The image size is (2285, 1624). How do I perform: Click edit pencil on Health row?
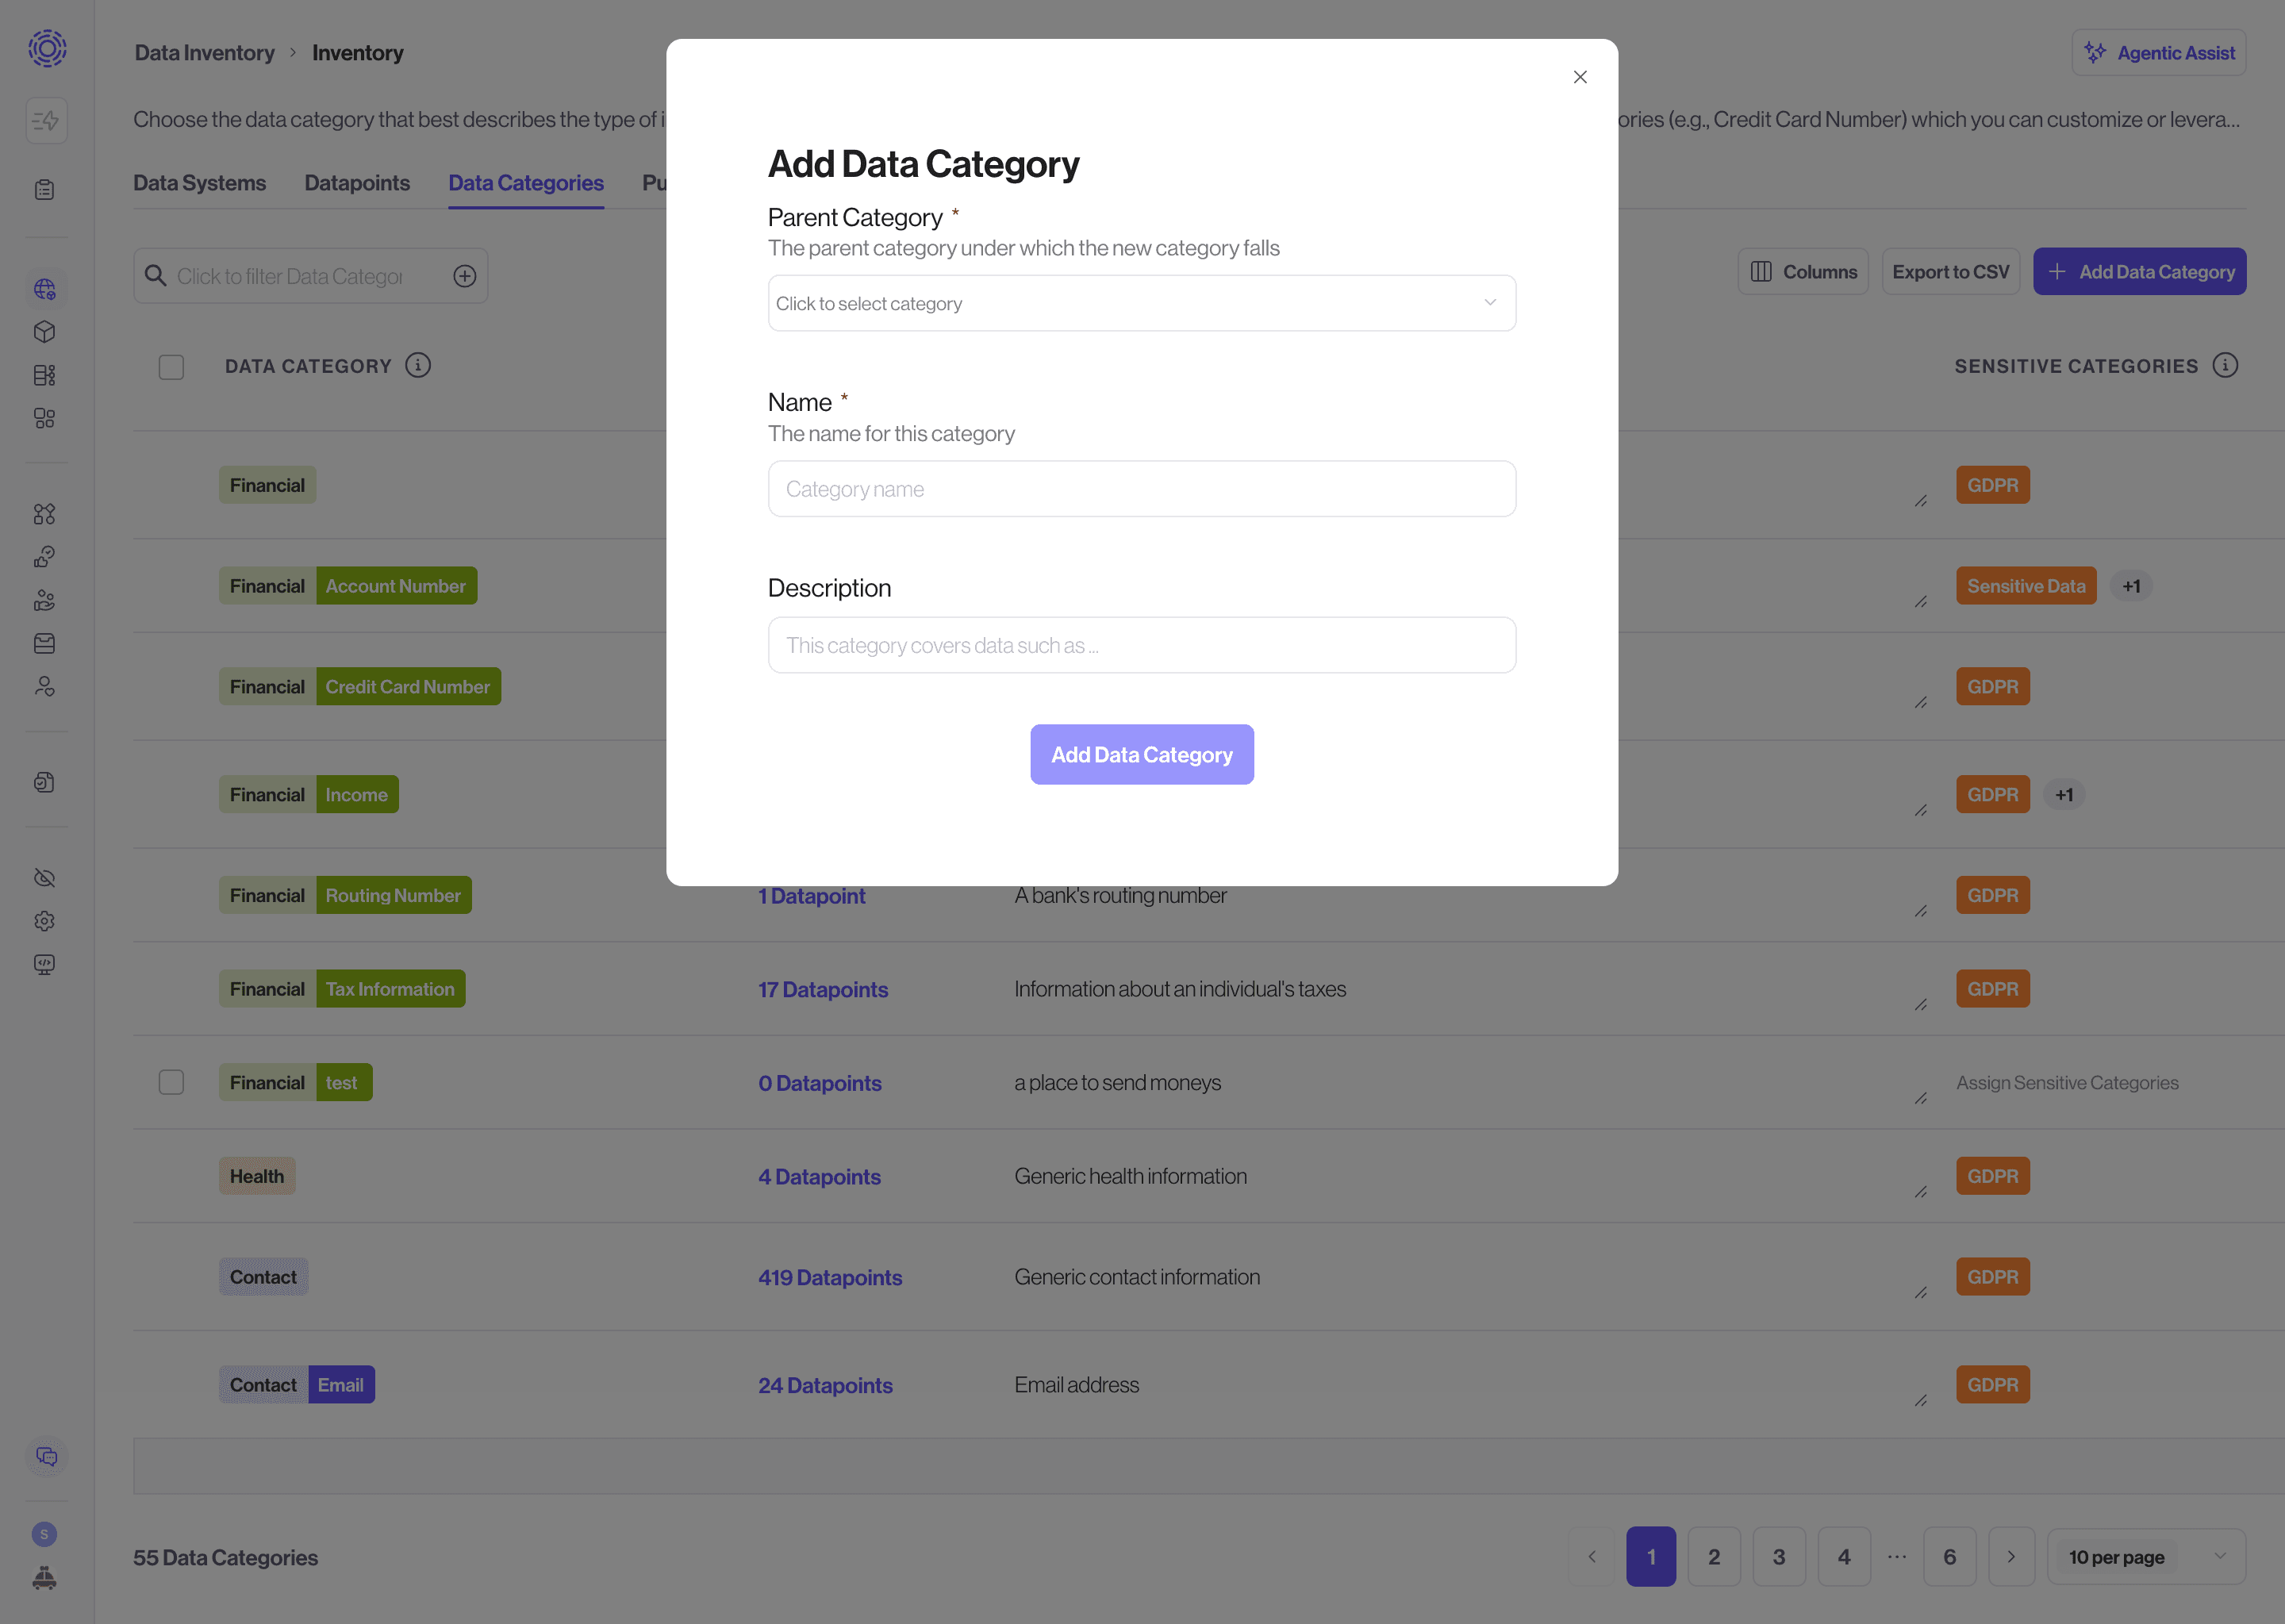1921,1192
